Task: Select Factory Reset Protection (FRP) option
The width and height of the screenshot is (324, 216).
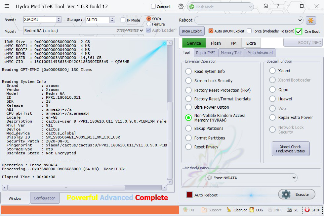Action: coord(188,90)
